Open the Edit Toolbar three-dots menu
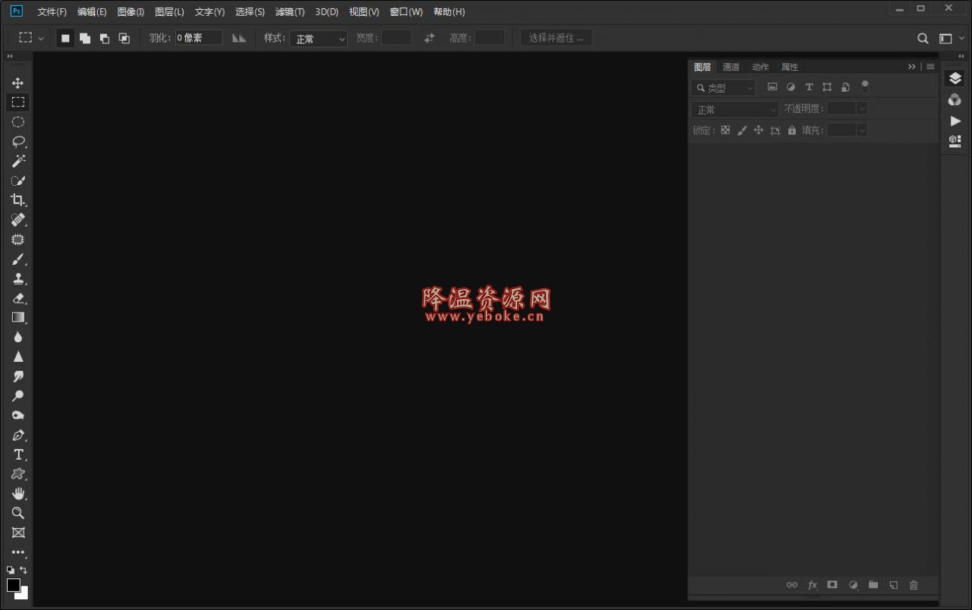 coord(17,552)
